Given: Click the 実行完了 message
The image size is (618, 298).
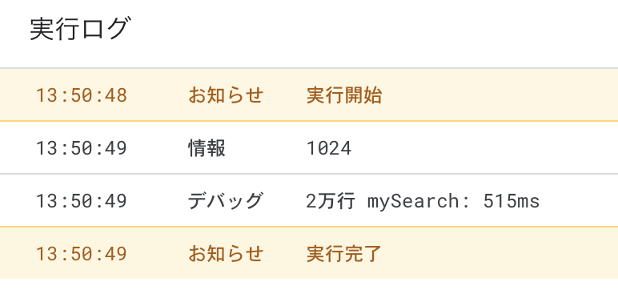Looking at the screenshot, I should [344, 253].
